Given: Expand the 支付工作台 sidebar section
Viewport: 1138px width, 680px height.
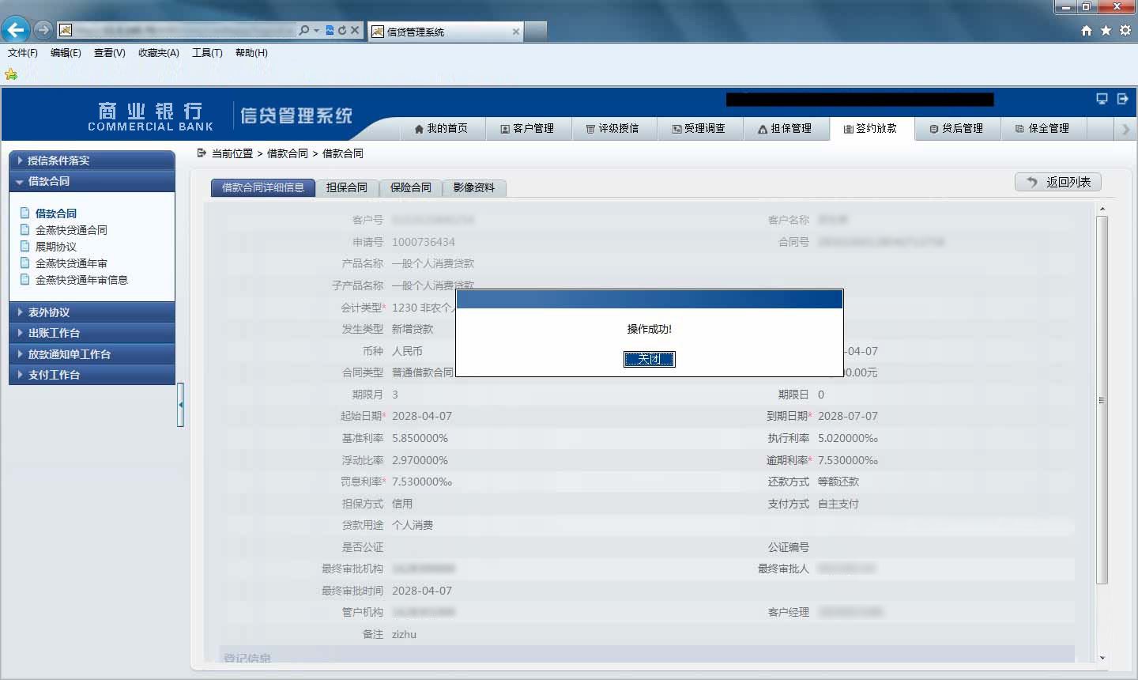Looking at the screenshot, I should (92, 375).
